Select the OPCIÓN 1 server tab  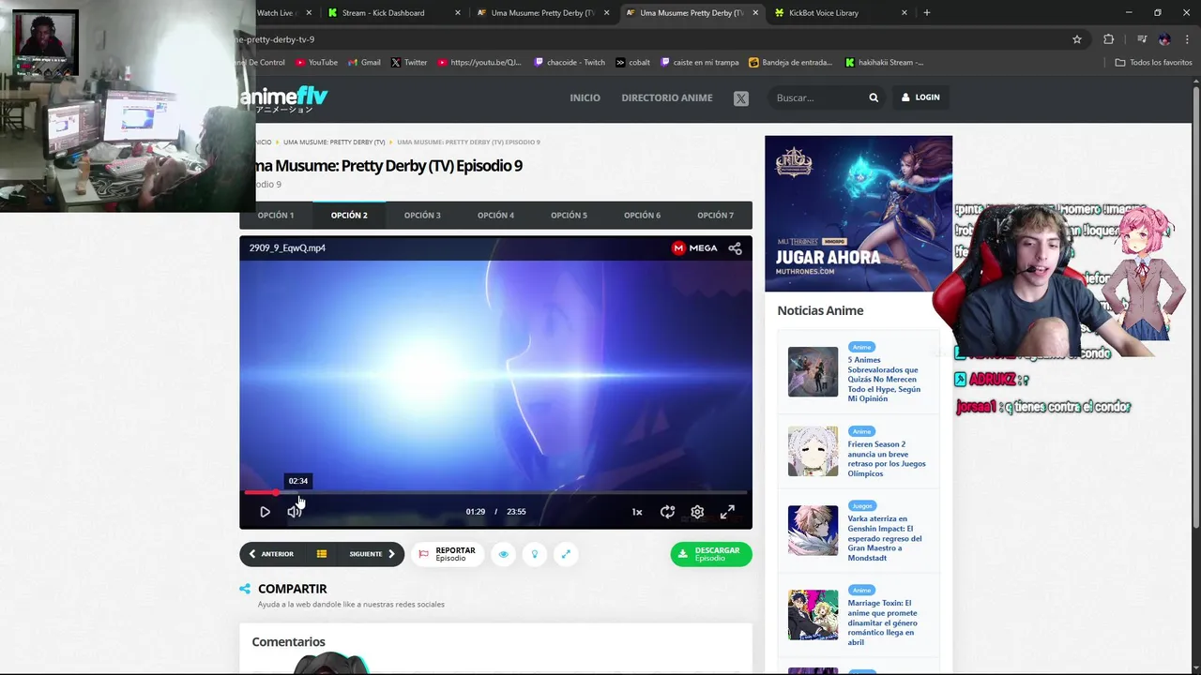(x=276, y=216)
